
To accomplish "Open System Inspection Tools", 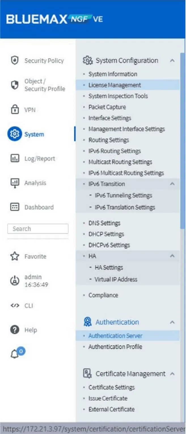I will [118, 96].
